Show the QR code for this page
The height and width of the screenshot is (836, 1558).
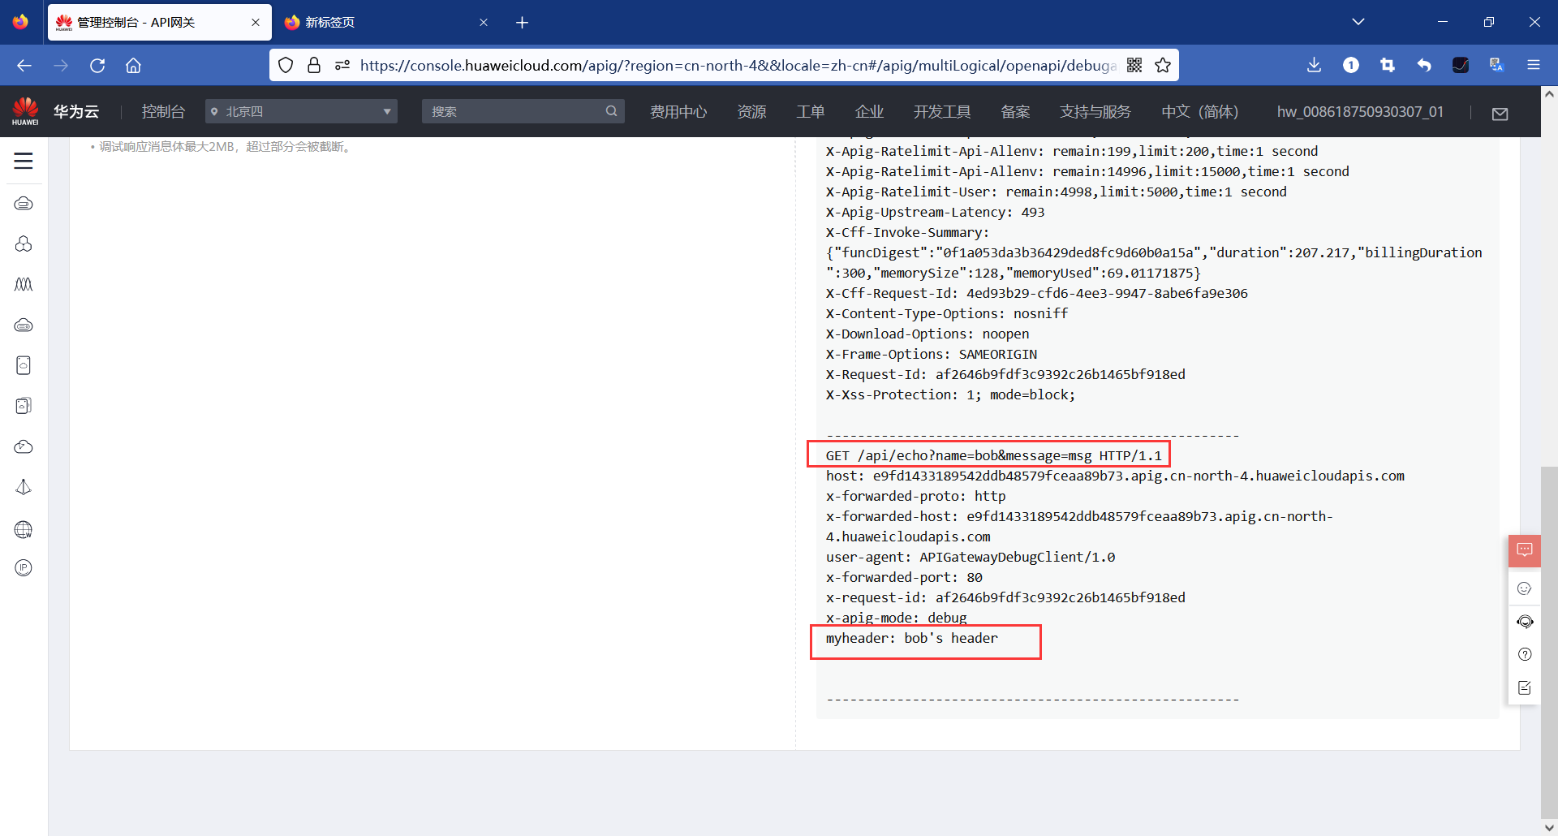[x=1134, y=65]
